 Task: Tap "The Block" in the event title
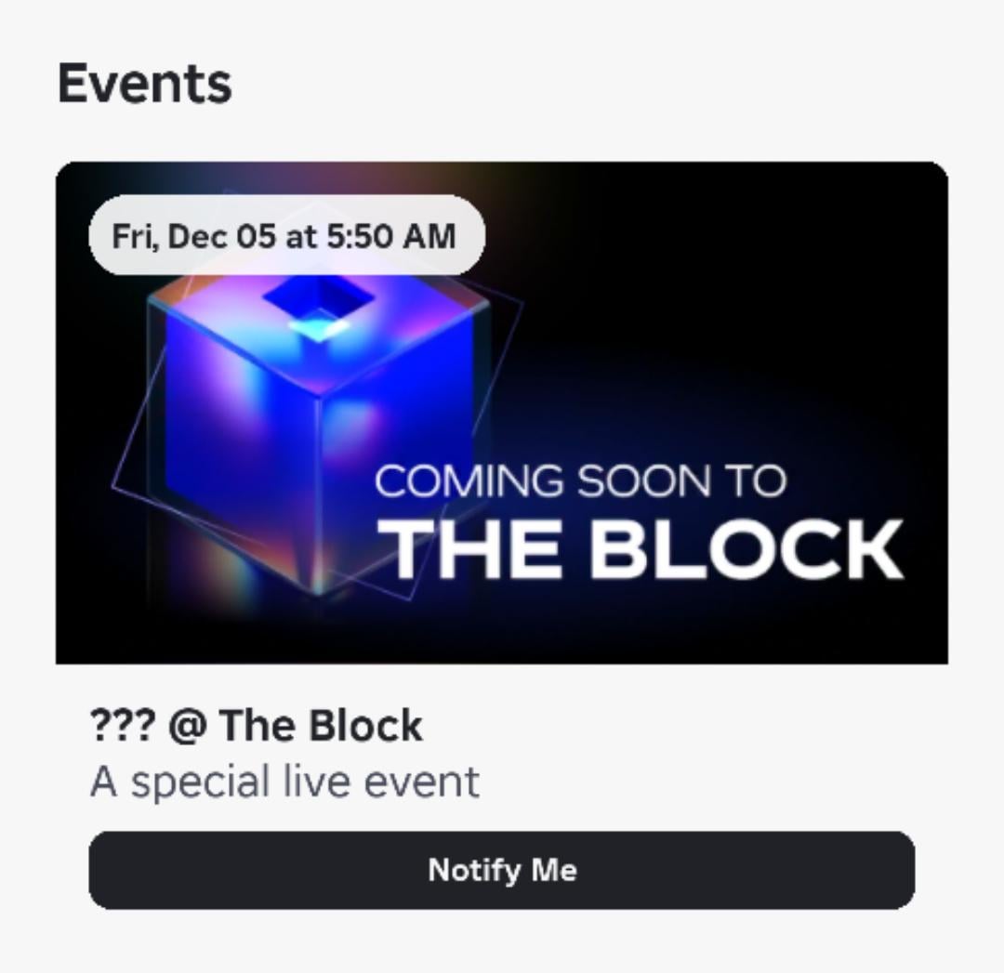pyautogui.click(x=320, y=726)
